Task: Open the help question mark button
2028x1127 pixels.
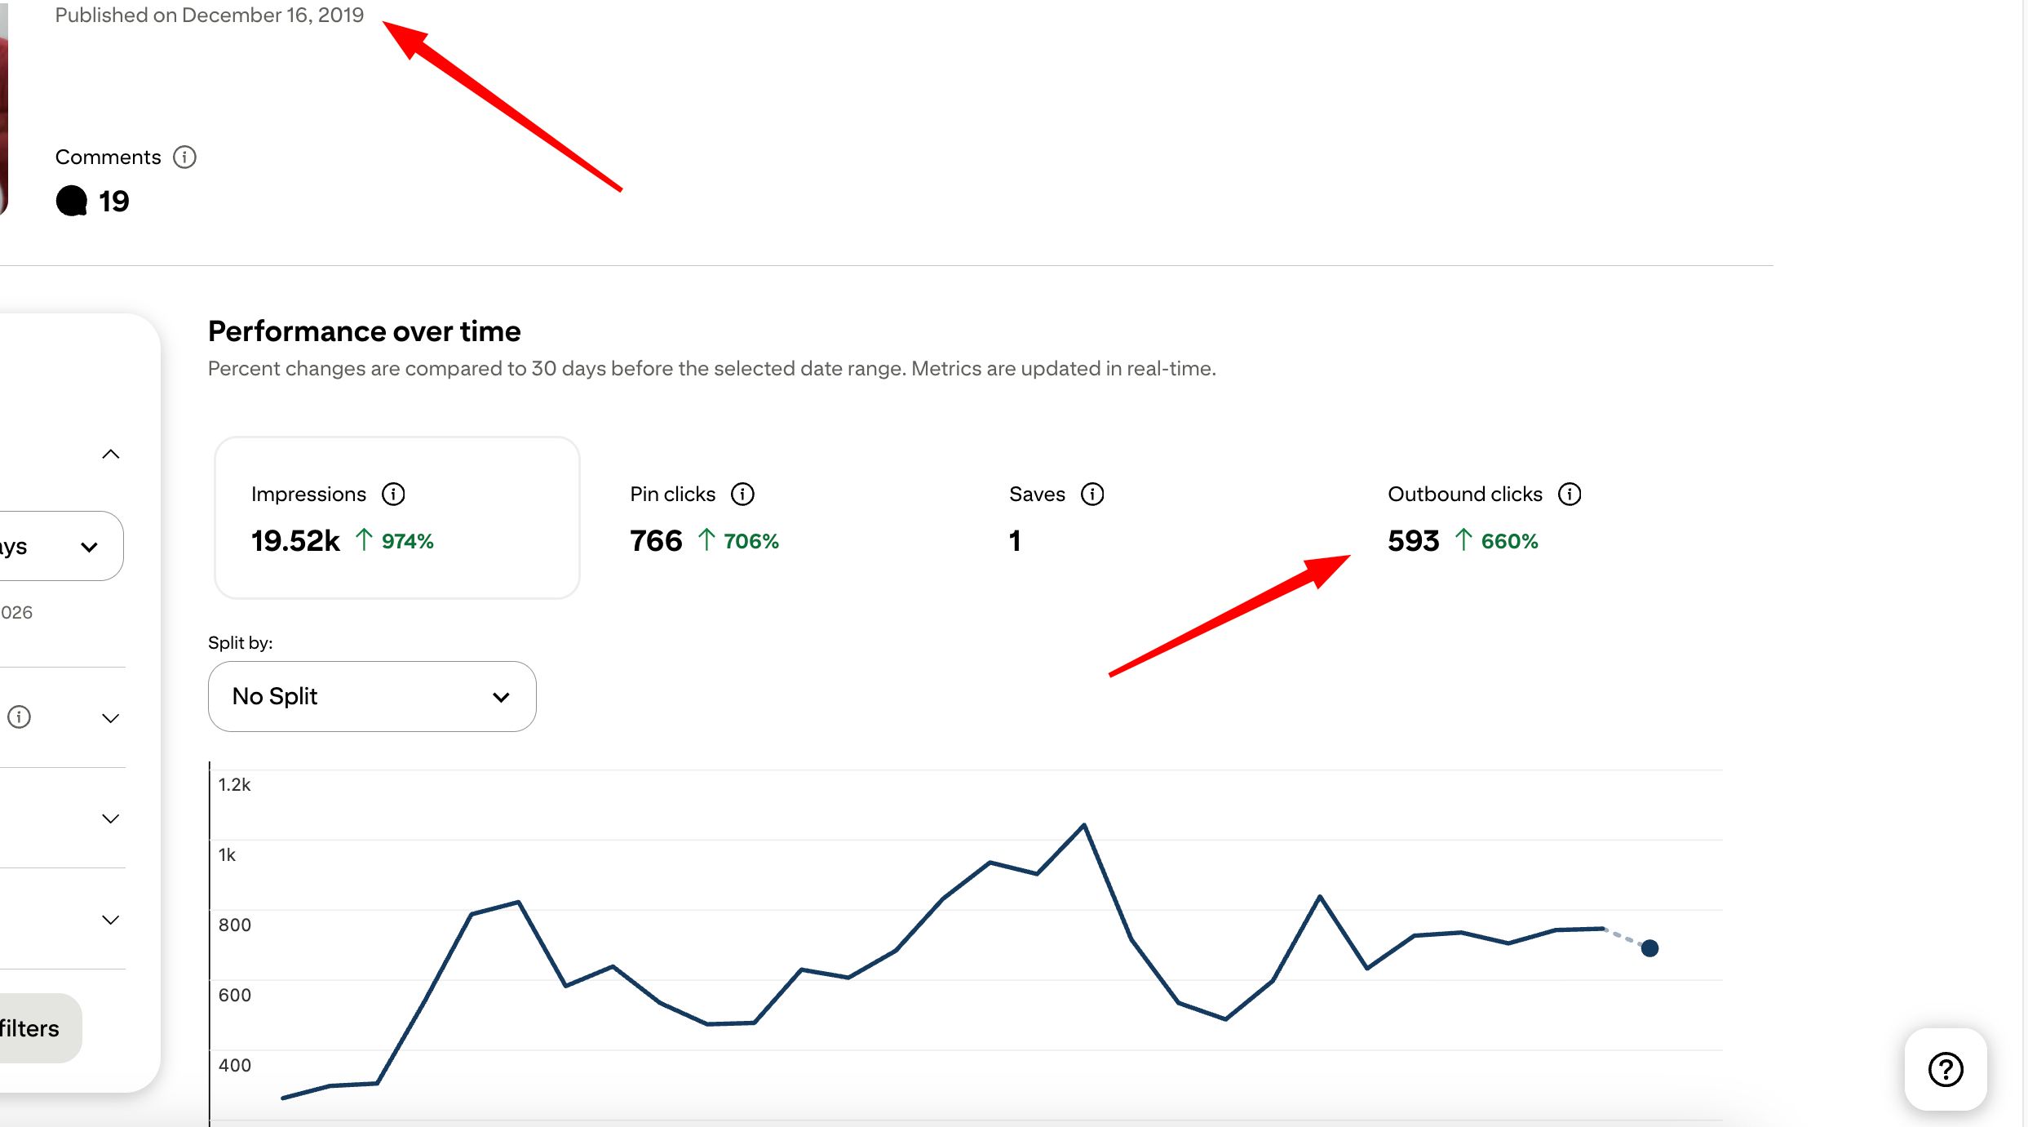Action: tap(1945, 1069)
